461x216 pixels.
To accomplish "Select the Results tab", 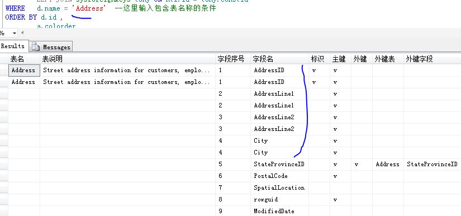I will tap(13, 46).
